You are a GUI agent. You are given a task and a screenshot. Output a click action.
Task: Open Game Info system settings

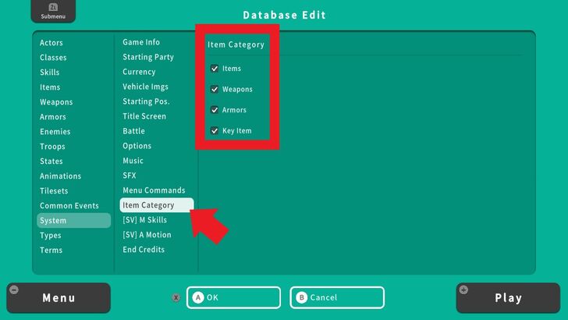pyautogui.click(x=141, y=42)
